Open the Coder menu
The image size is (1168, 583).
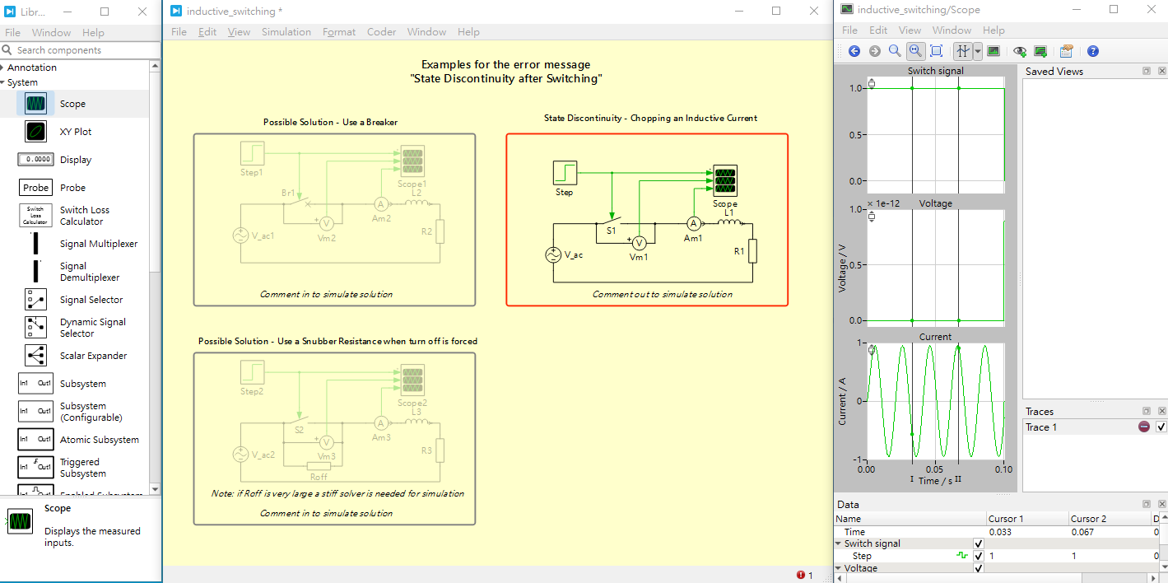coord(381,32)
